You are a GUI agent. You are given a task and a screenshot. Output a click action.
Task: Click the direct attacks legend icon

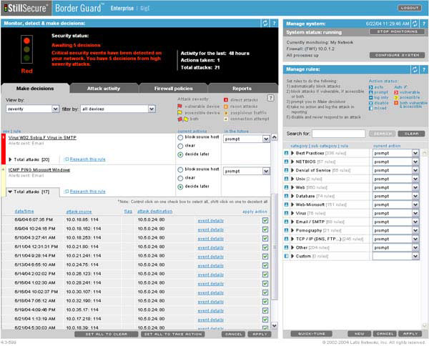[226, 100]
